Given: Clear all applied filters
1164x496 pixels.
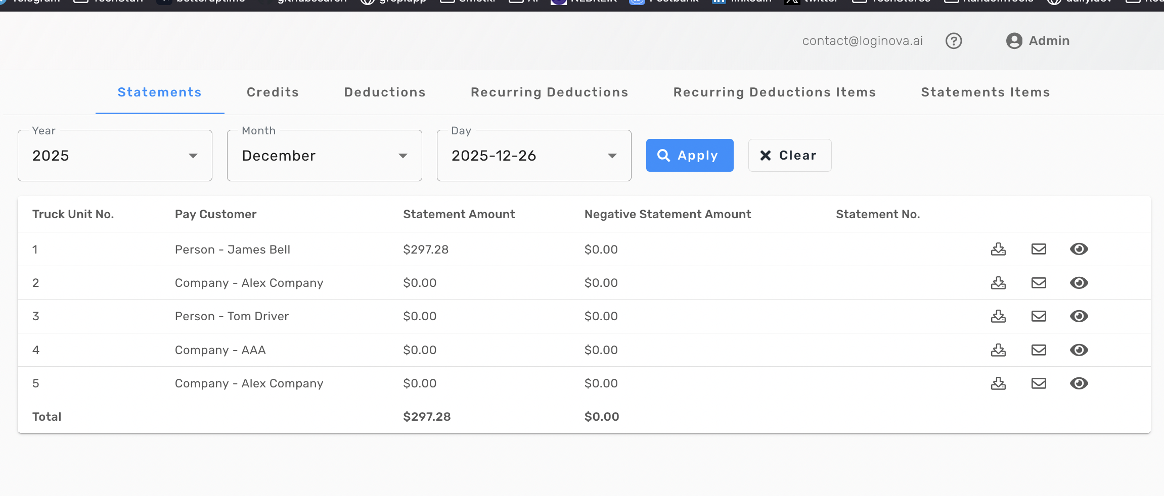Looking at the screenshot, I should (789, 155).
